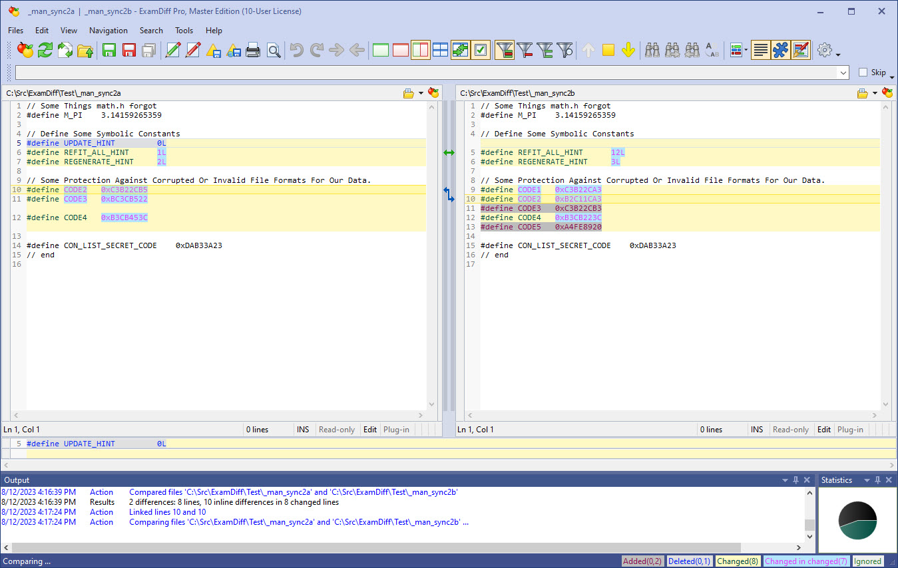Expand the empty combo box below the toolbar
Screen dimensions: 898x568
pos(843,72)
